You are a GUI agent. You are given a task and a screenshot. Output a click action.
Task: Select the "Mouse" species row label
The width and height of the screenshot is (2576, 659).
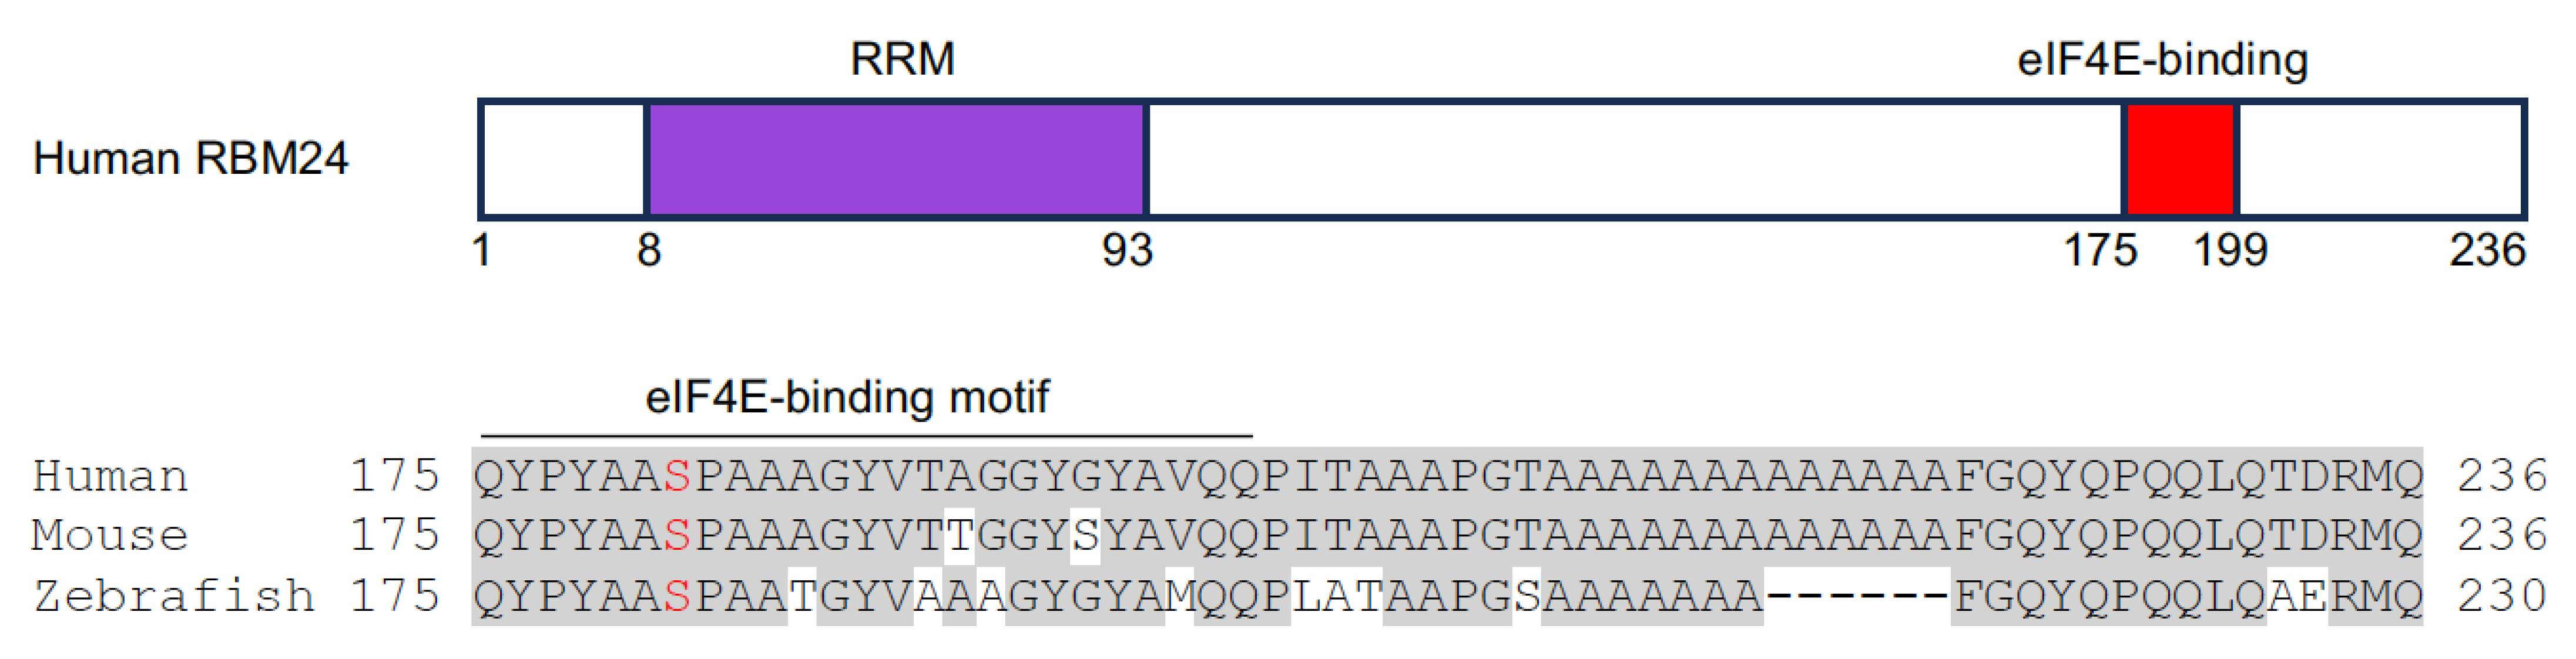110,536
